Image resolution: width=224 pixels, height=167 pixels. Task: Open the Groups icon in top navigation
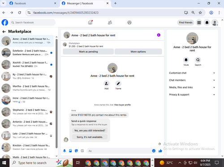(129, 22)
